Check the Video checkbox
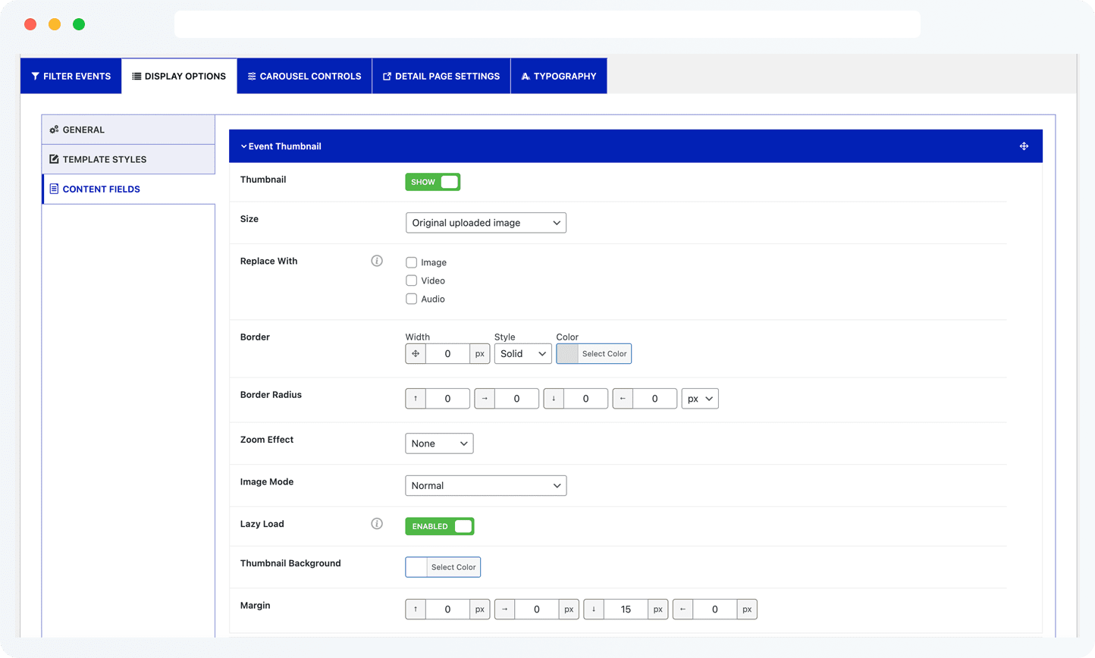This screenshot has width=1095, height=658. pyautogui.click(x=411, y=280)
